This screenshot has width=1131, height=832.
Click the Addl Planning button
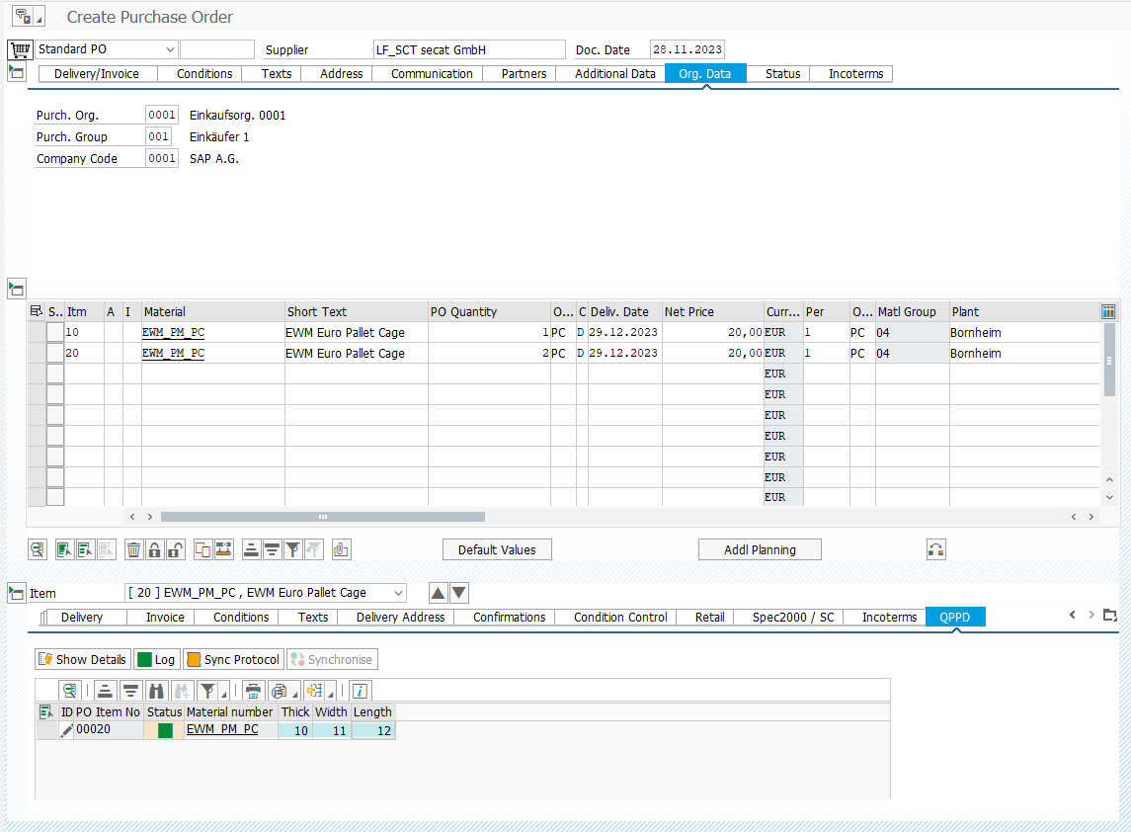coord(760,550)
